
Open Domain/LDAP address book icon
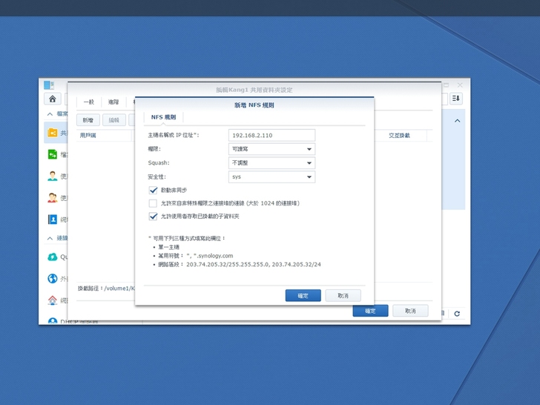(x=53, y=220)
